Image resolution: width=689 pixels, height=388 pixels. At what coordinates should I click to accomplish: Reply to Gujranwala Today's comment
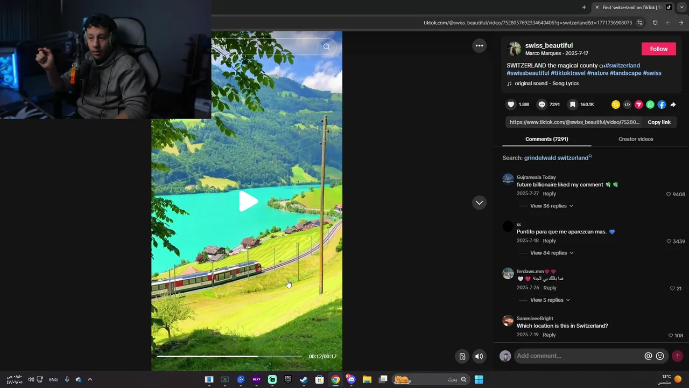pos(549,193)
